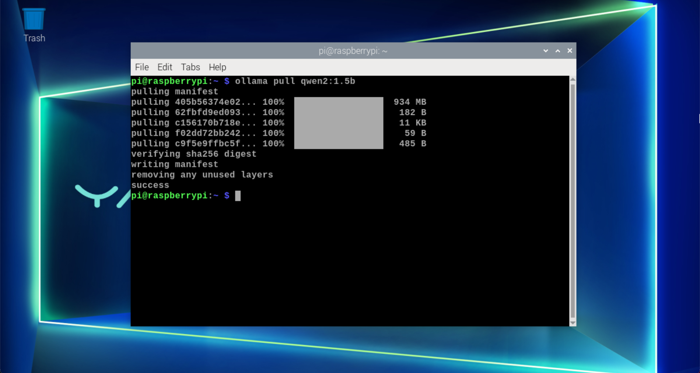700x373 pixels.
Task: Open the Help menu in the terminal
Action: (217, 67)
